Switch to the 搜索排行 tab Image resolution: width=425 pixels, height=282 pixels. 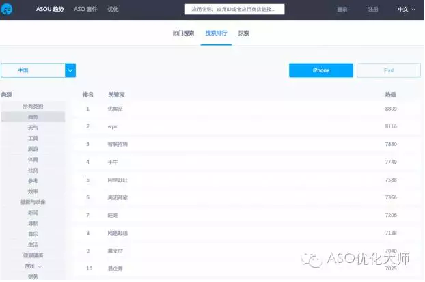[216, 33]
